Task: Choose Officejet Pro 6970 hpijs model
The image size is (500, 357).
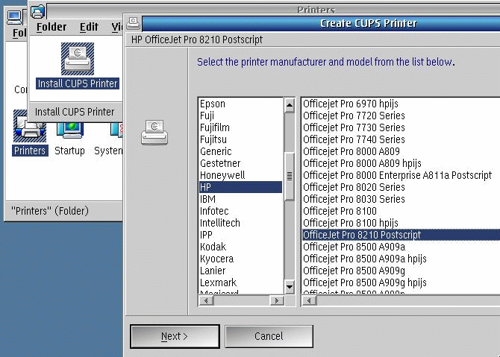Action: click(x=401, y=104)
